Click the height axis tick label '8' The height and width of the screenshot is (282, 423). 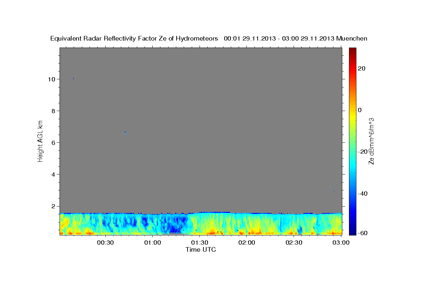(54, 111)
